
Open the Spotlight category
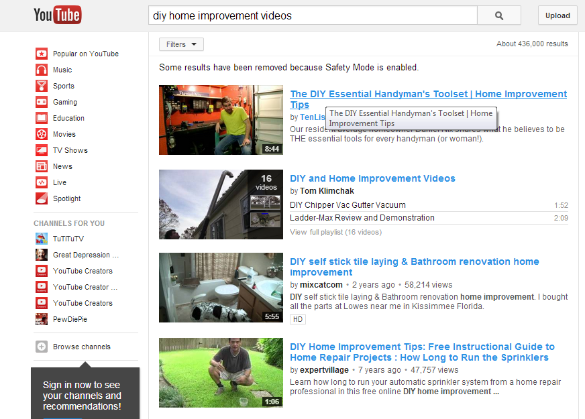[67, 198]
